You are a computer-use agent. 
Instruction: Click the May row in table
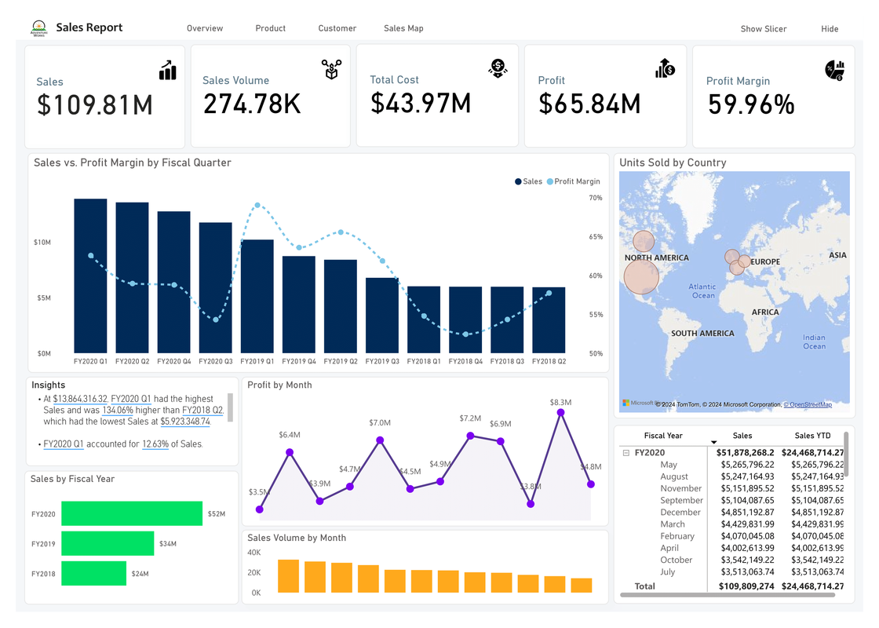[x=733, y=464]
